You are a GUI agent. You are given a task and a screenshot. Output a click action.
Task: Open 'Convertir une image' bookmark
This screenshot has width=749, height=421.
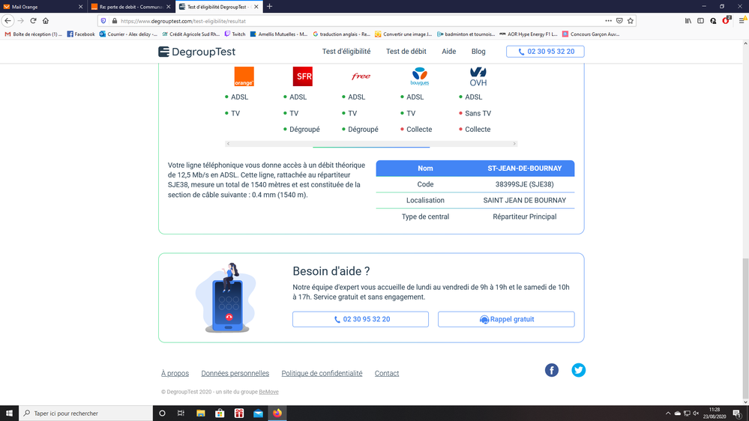point(403,34)
